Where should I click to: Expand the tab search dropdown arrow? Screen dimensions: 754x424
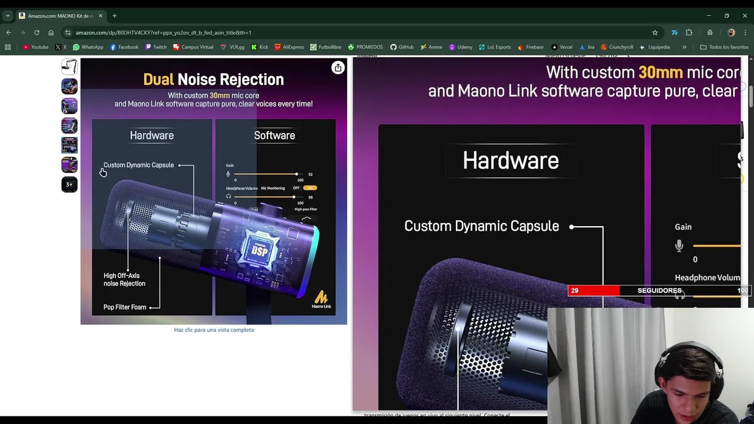8,16
